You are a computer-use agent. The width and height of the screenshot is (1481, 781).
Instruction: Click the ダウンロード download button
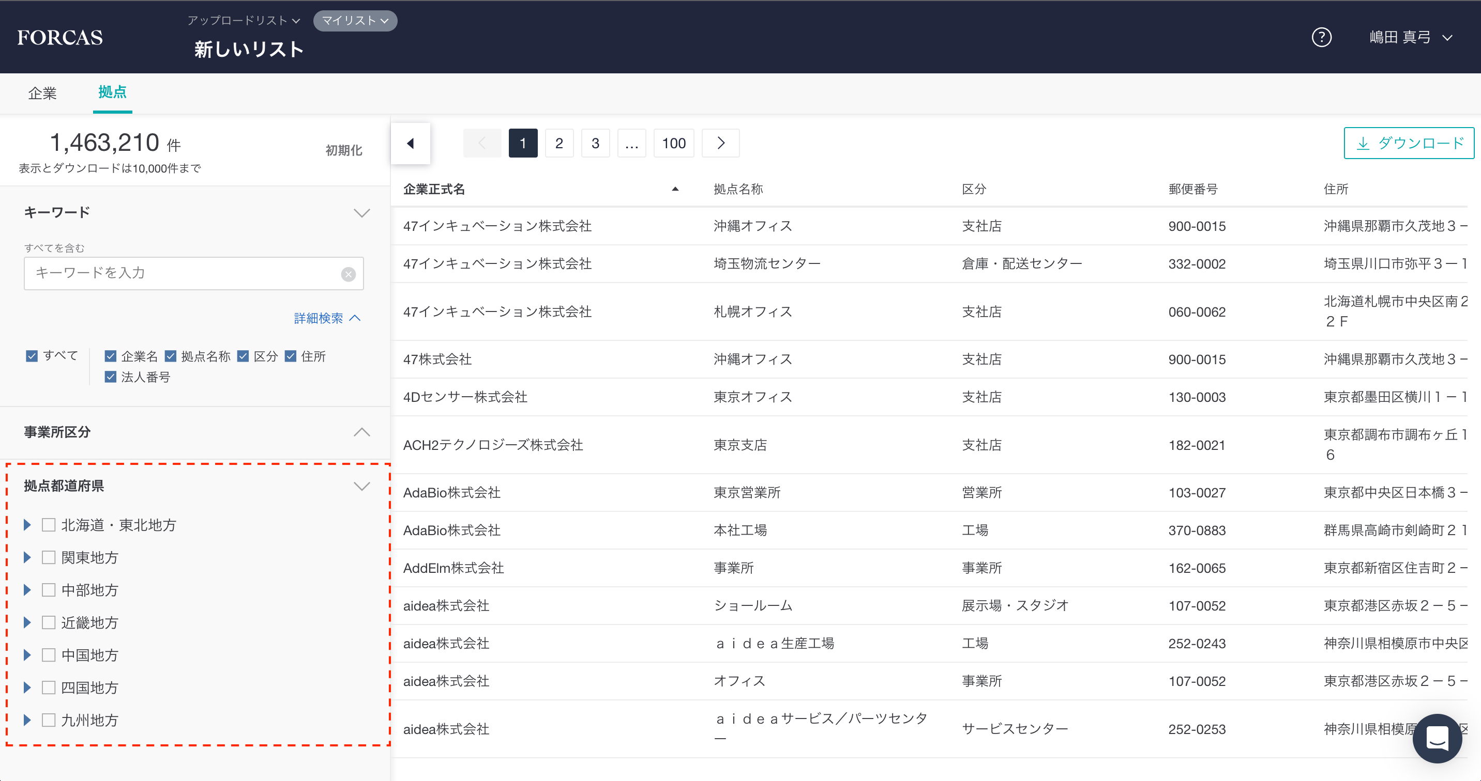tap(1409, 144)
